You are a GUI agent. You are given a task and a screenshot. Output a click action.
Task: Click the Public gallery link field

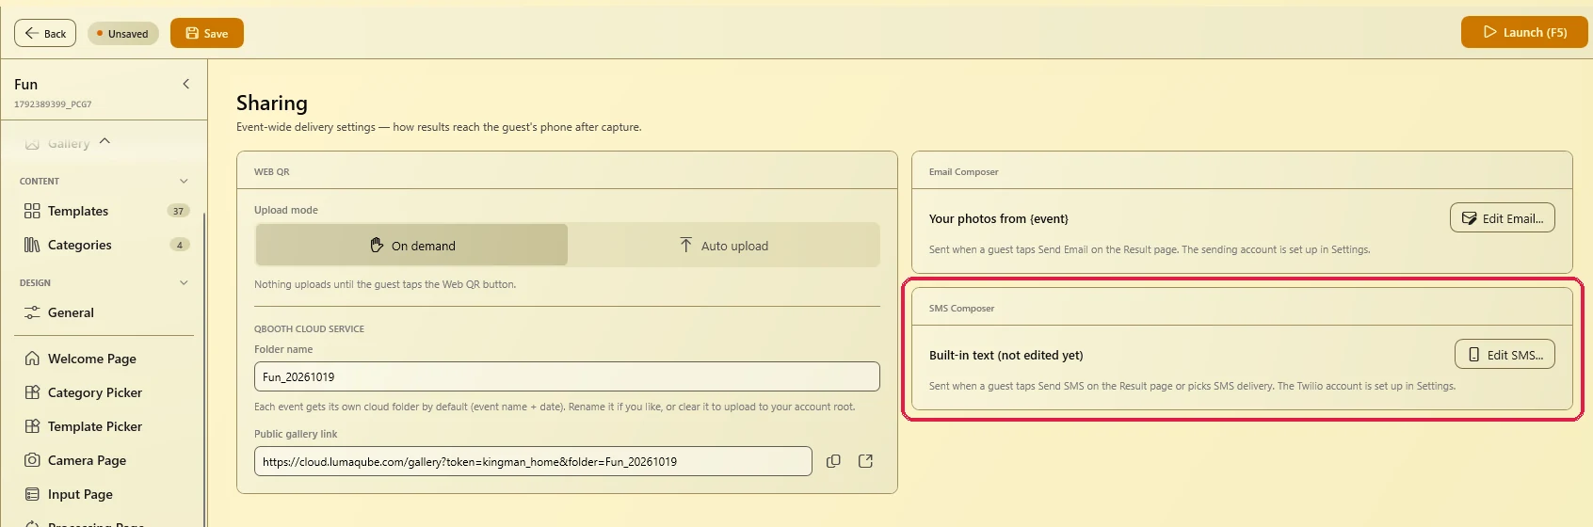coord(533,461)
